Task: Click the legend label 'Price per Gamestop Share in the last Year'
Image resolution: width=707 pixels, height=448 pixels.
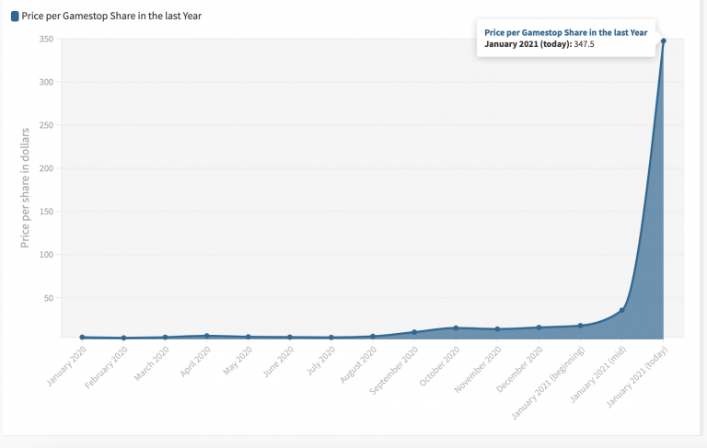Action: (111, 16)
